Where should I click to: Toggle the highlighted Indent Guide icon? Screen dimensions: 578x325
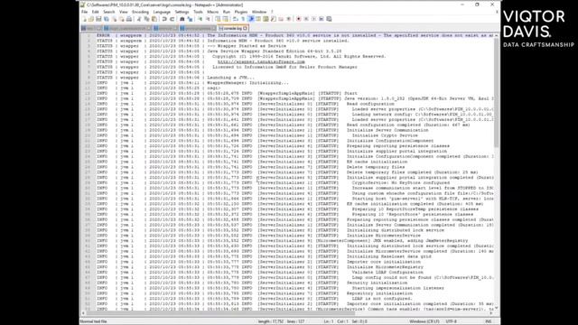pyautogui.click(x=251, y=19)
